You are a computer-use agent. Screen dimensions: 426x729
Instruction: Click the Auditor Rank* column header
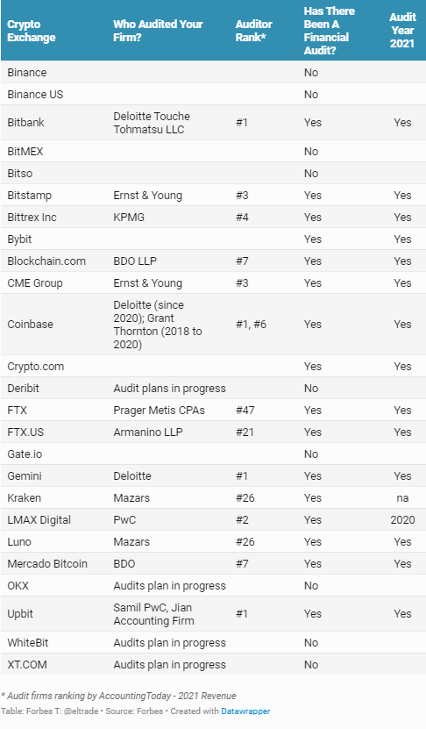coord(253,31)
